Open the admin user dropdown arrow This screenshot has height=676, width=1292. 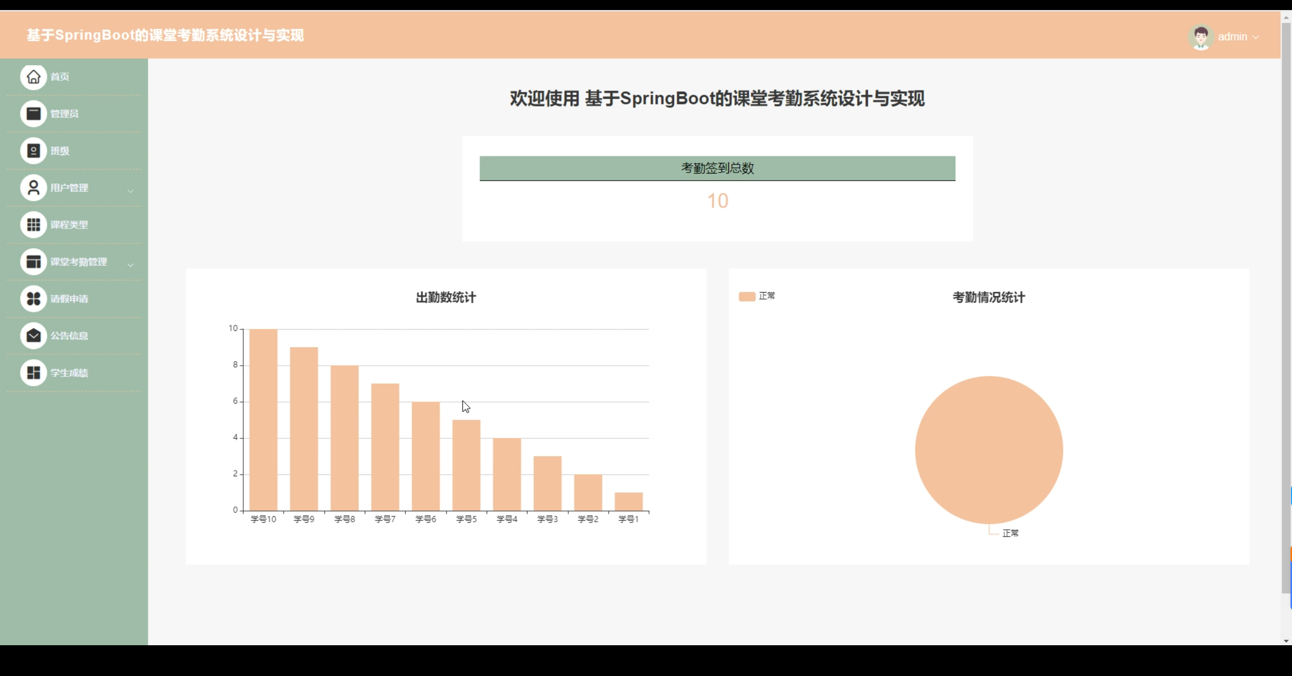click(1256, 37)
